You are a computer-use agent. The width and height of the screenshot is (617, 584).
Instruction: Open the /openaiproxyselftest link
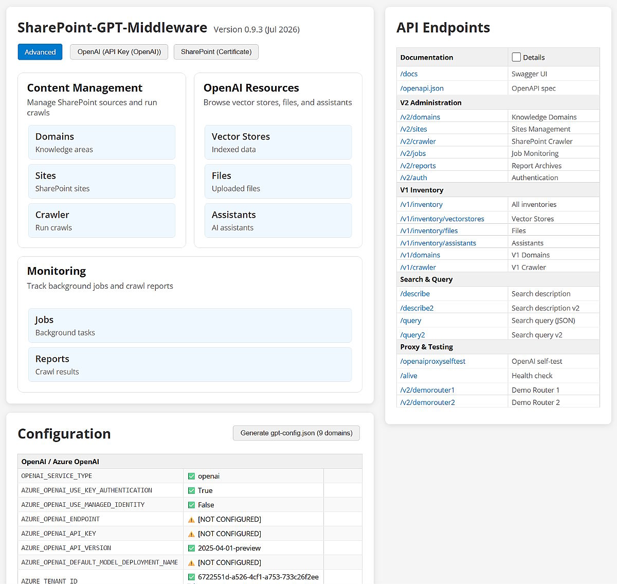tap(432, 361)
